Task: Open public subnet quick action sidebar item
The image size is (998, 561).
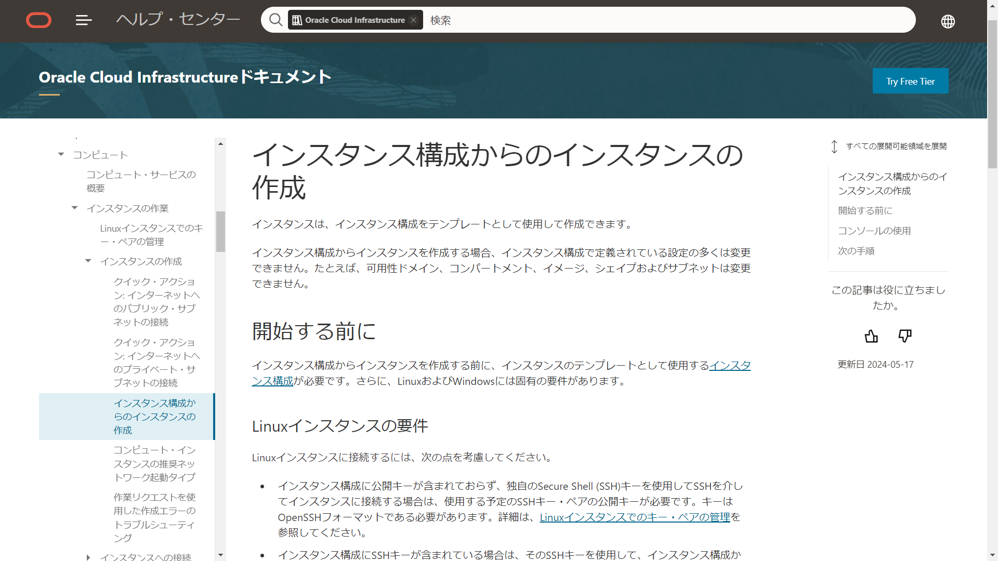Action: (x=156, y=302)
